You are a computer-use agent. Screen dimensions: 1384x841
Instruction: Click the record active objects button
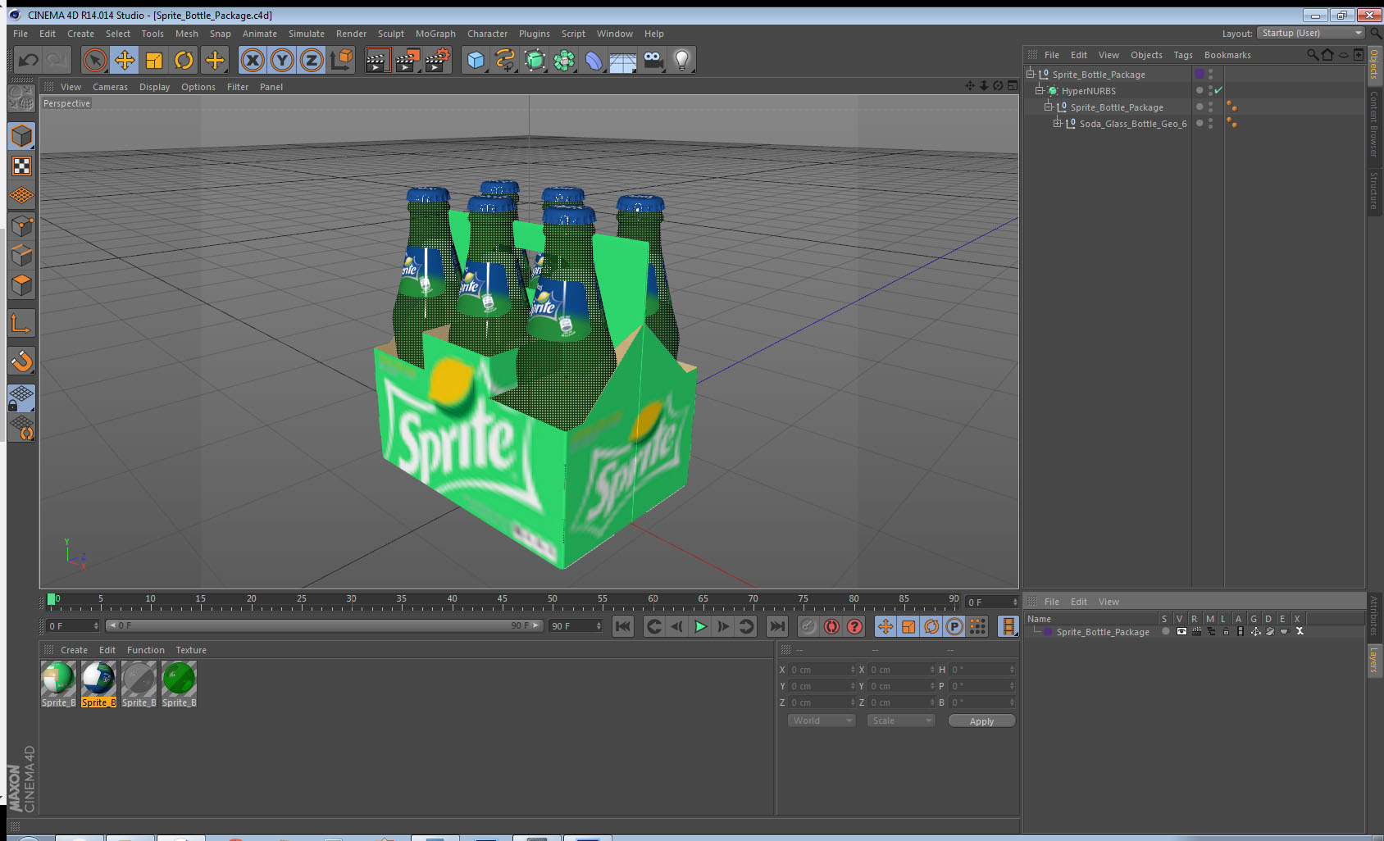[x=808, y=626]
